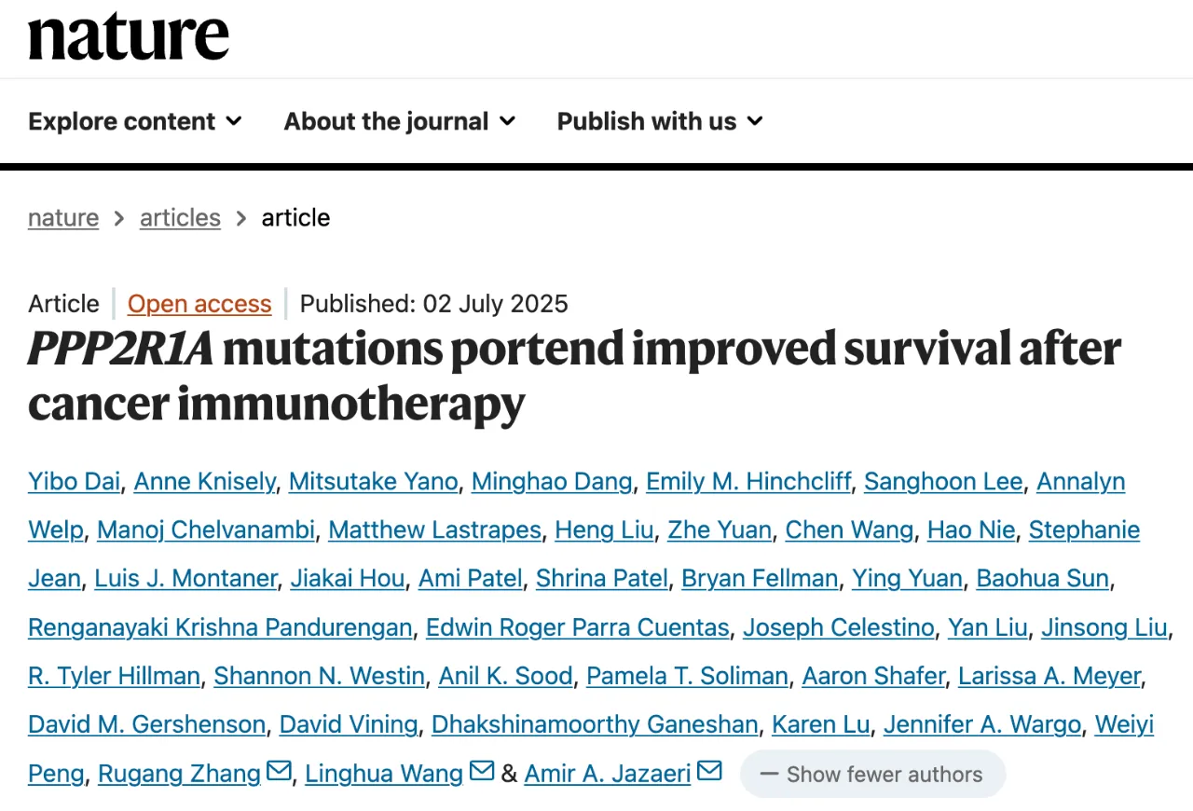Collapse the list with Show fewer authors

click(x=872, y=774)
